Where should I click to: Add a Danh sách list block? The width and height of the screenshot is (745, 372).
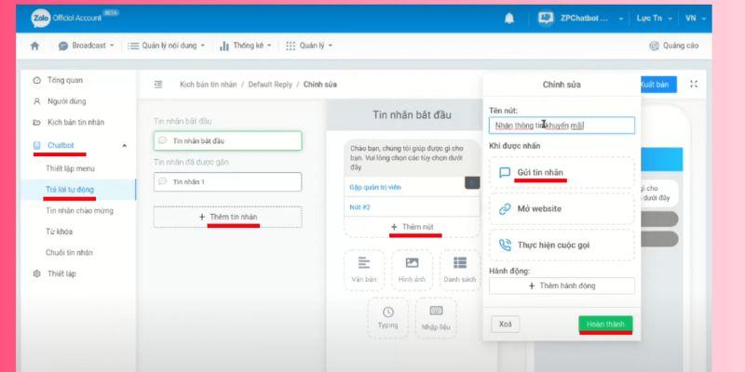pyautogui.click(x=459, y=270)
